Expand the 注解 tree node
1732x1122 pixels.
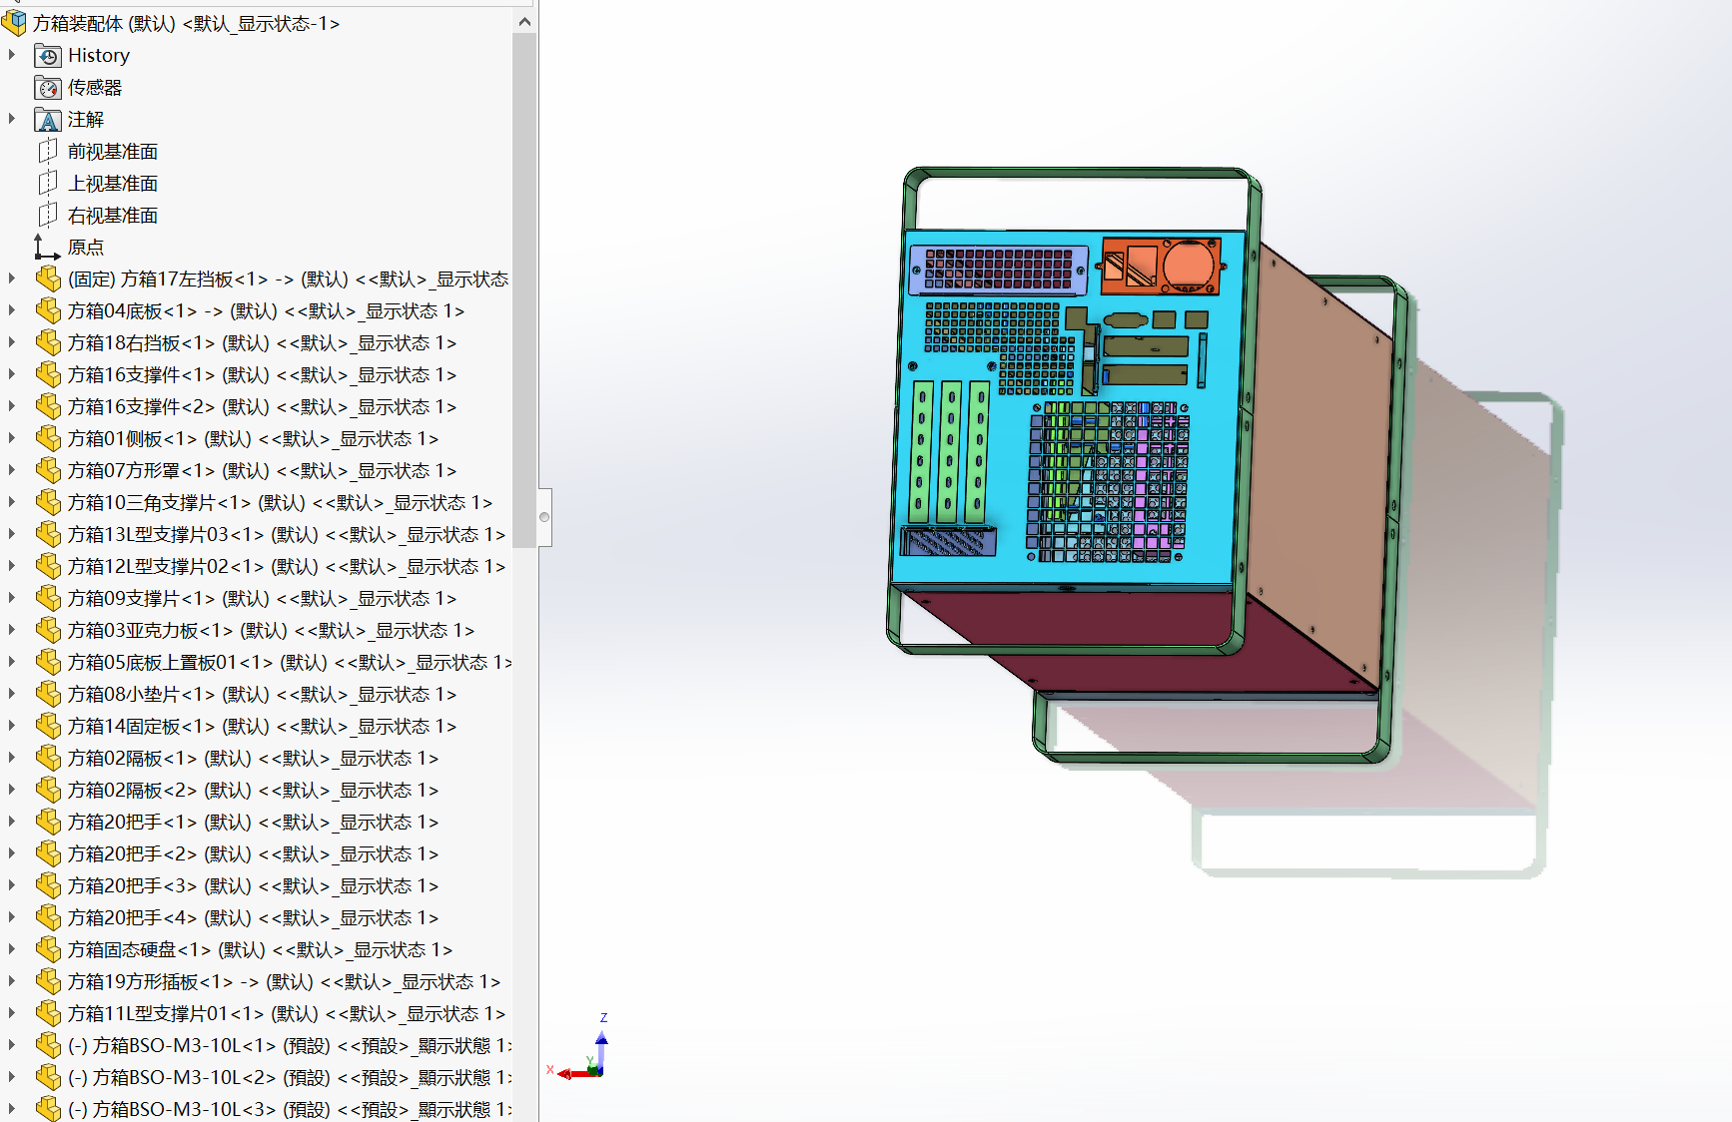12,119
